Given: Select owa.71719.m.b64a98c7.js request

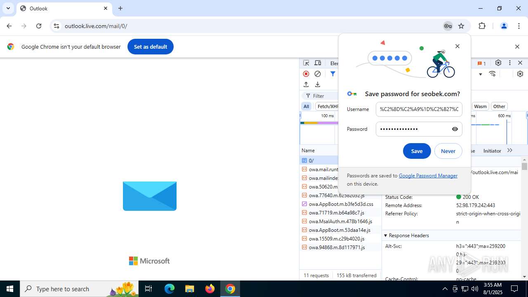Looking at the screenshot, I should pyautogui.click(x=340, y=213).
